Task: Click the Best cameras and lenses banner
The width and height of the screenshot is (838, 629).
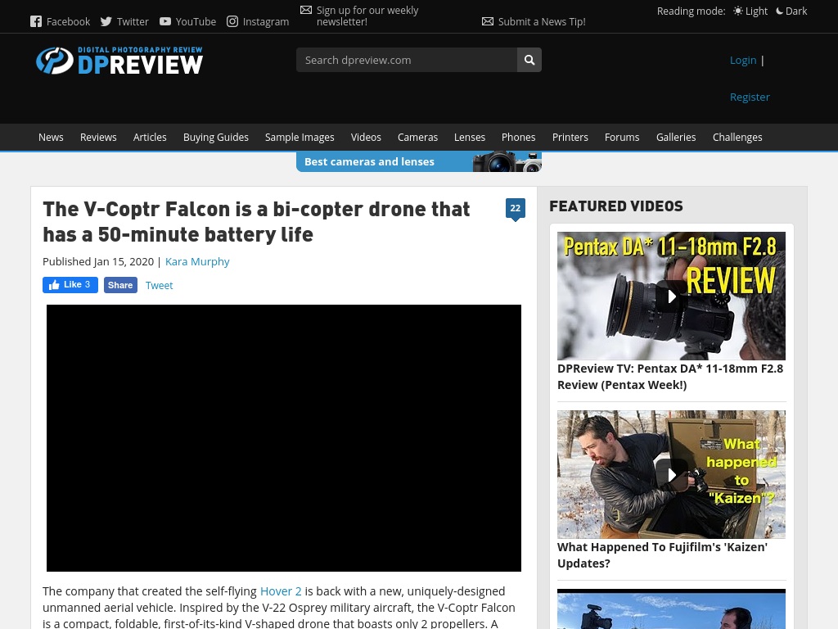Action: point(419,161)
